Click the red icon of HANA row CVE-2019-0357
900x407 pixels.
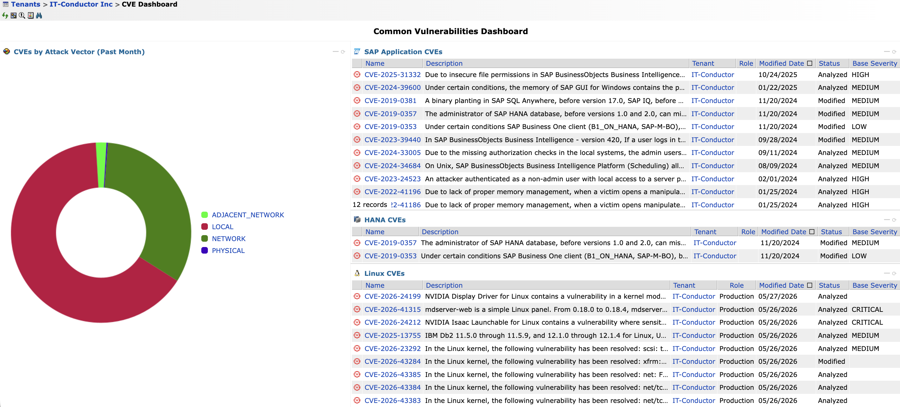[357, 243]
